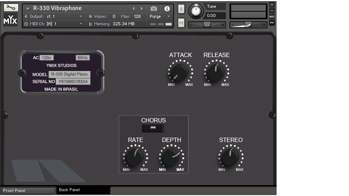
Task: Toggle the PV button
Action: 272,23
